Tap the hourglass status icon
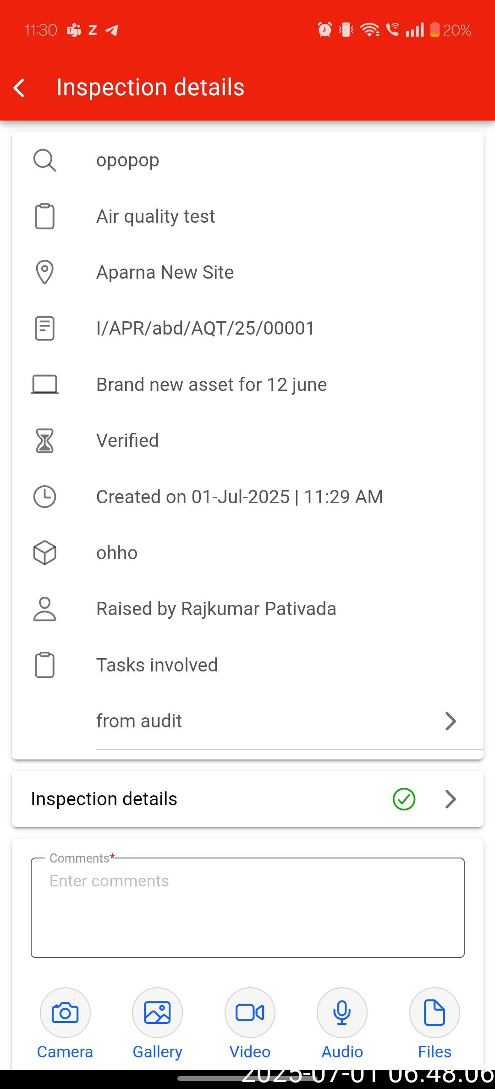This screenshot has height=1089, width=495. tap(44, 441)
